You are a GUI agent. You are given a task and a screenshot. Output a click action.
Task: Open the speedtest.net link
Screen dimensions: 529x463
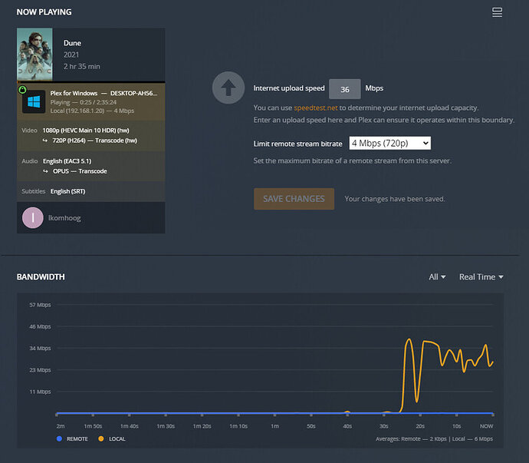click(315, 107)
